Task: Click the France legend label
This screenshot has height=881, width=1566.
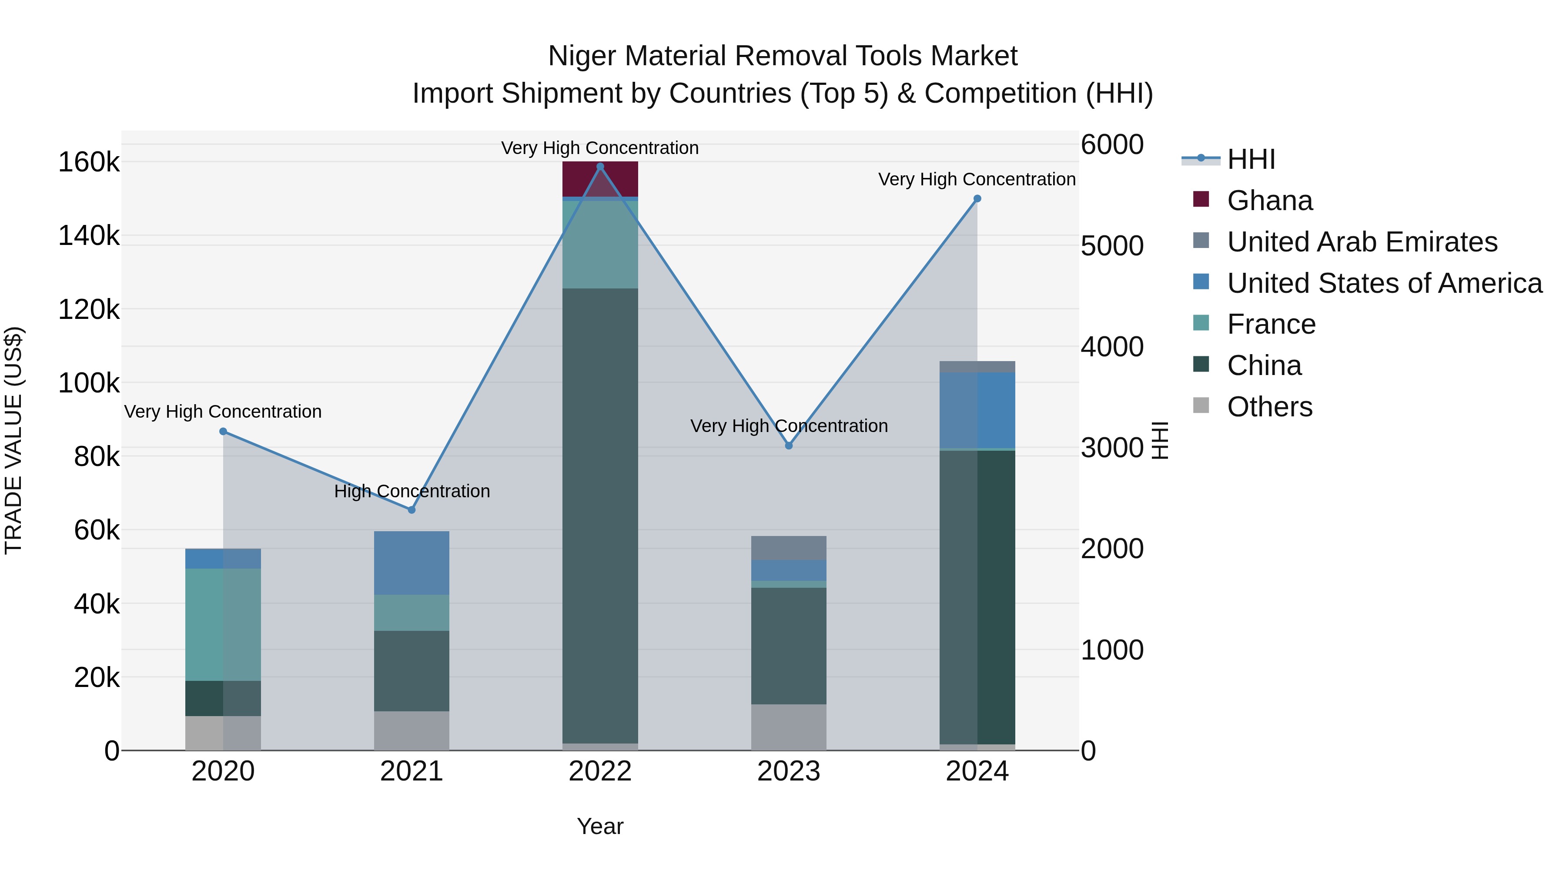Action: (x=1271, y=325)
